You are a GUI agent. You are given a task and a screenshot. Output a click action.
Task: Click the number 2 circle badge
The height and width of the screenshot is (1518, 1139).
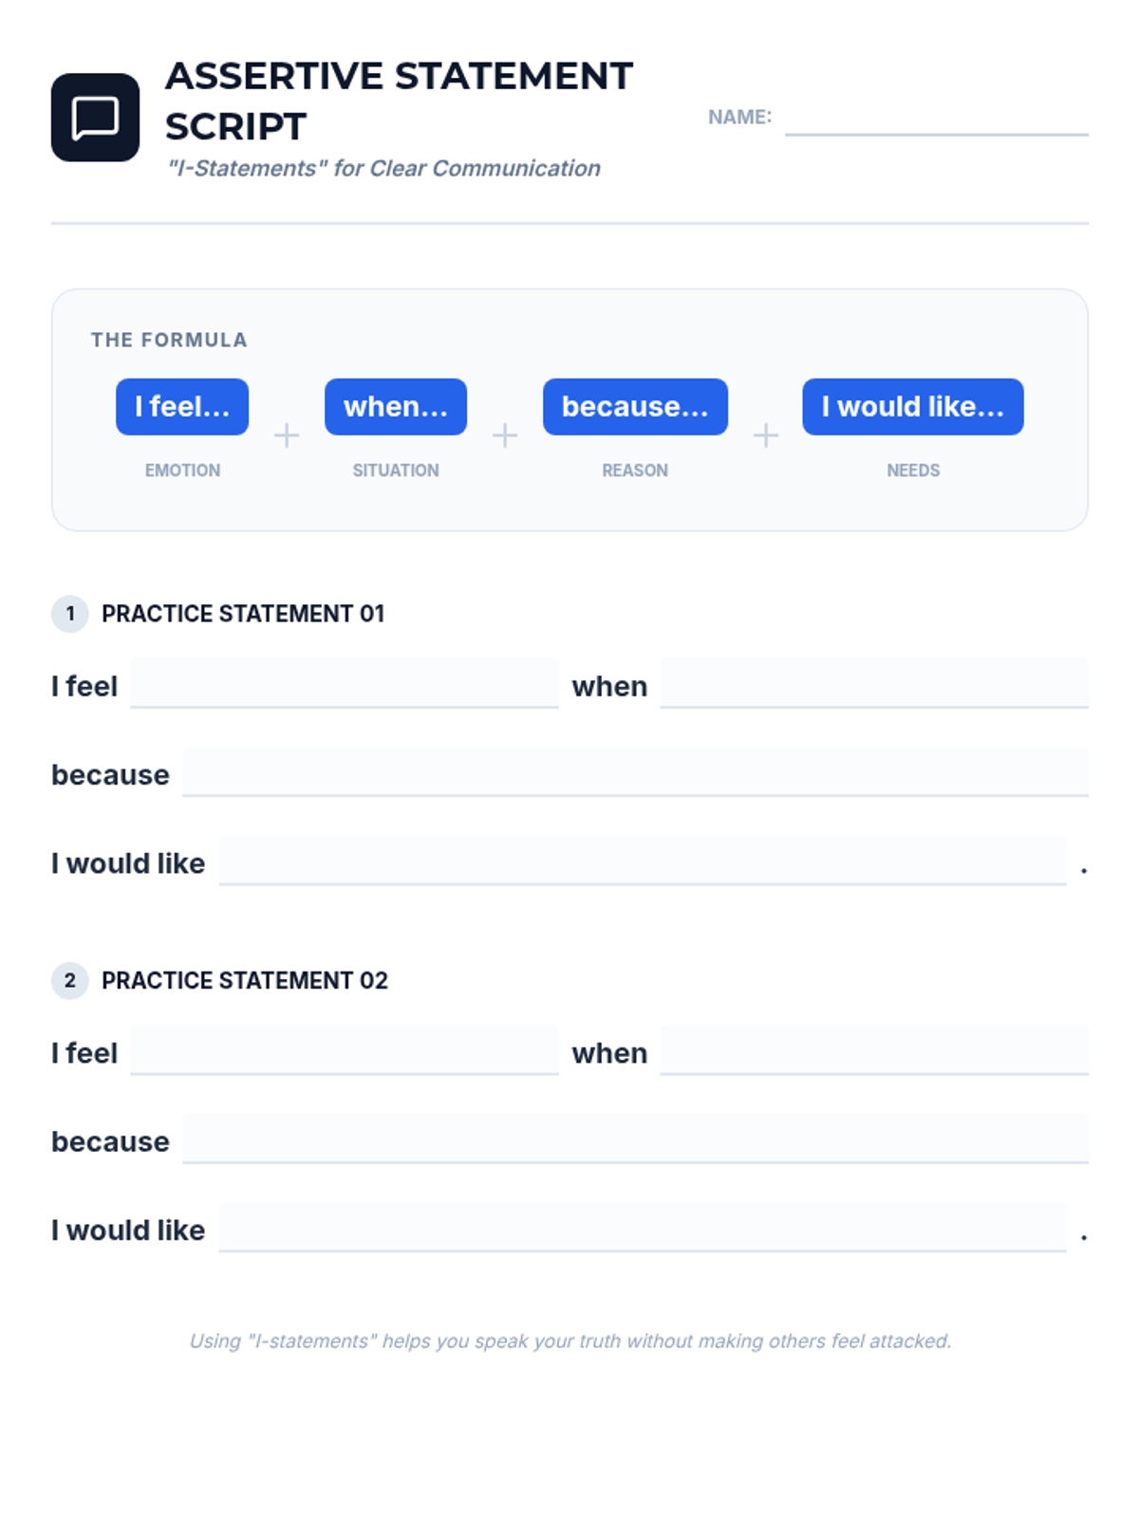(69, 980)
